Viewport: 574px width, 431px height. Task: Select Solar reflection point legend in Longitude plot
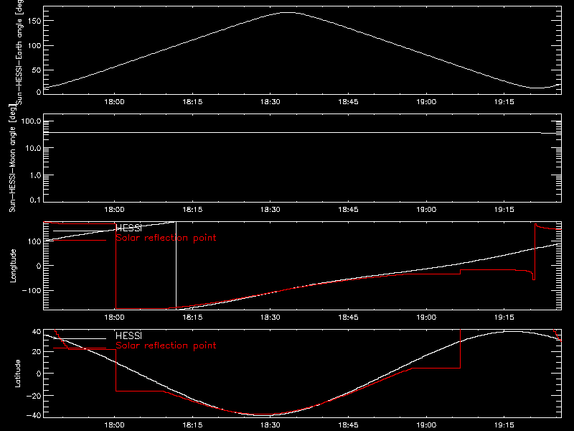[x=166, y=238]
